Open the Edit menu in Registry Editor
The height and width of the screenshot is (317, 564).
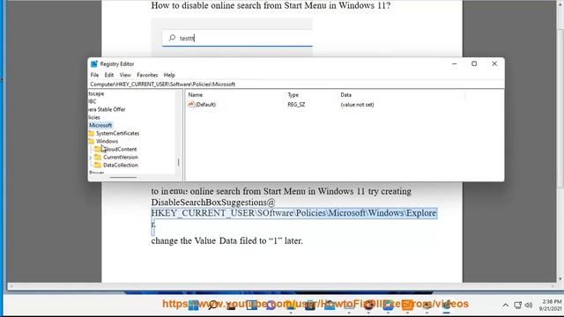coord(109,75)
